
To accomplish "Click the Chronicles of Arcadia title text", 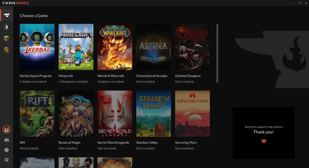I will (152, 76).
